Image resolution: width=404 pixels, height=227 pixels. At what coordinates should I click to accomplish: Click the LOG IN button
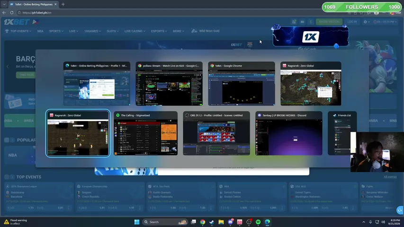click(x=352, y=22)
